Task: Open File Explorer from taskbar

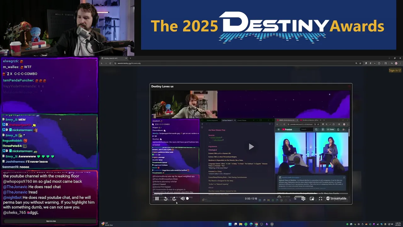Action: (241, 224)
